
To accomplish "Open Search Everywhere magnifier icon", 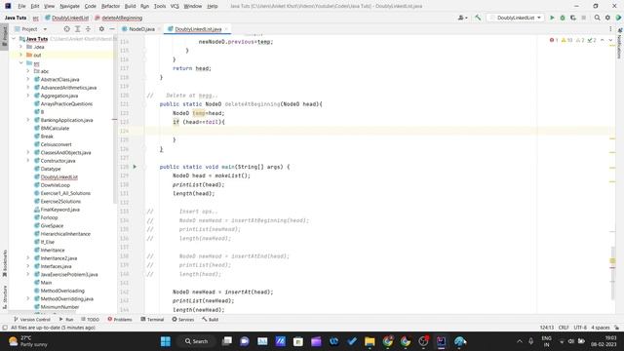I will pos(597,18).
